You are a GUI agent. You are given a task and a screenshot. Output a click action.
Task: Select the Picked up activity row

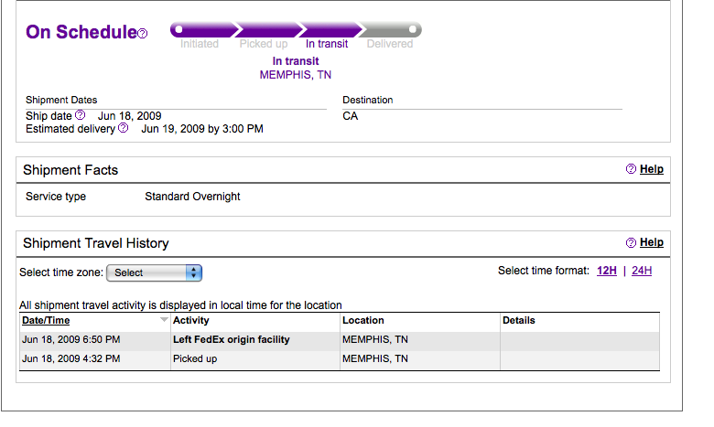click(340, 358)
